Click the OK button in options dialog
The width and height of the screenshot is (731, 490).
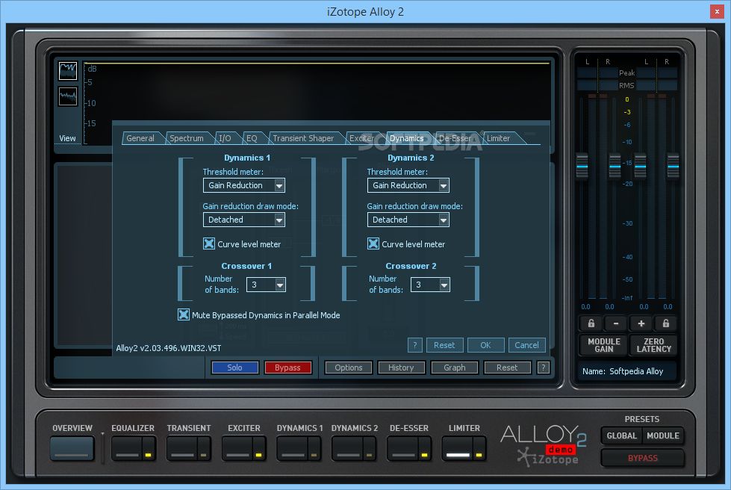tap(486, 345)
